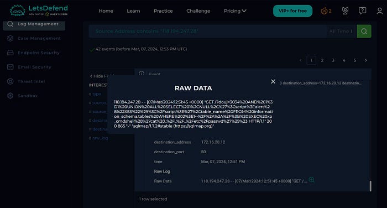Click the Sandbox cube icon
Viewport: 387px width, 208px height.
[10, 96]
